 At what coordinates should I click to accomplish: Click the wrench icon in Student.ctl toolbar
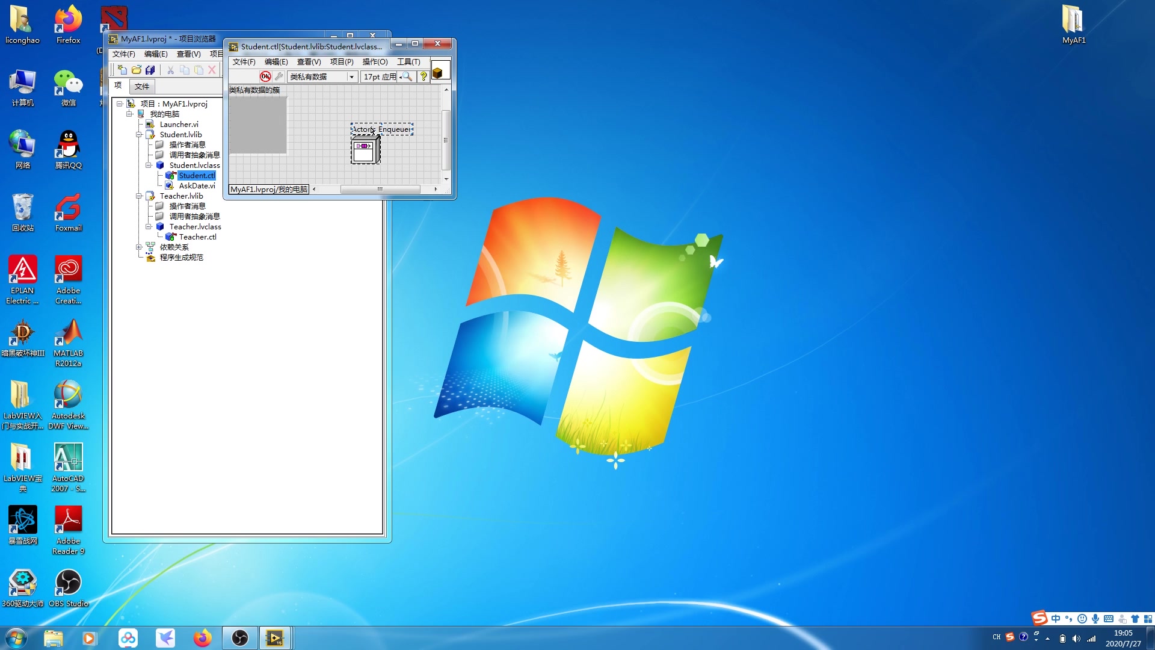coord(279,76)
